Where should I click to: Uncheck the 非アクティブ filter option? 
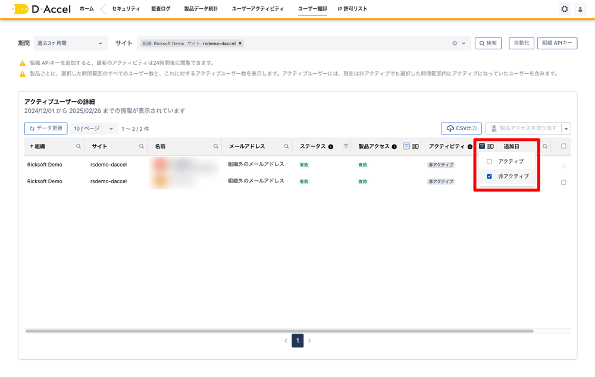pos(489,177)
